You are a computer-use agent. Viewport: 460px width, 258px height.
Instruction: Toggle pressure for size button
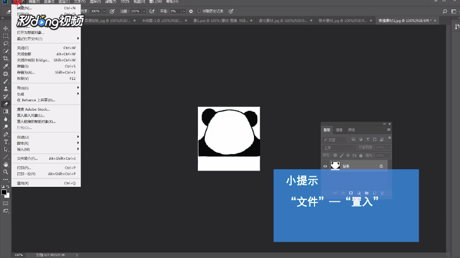coord(231,11)
